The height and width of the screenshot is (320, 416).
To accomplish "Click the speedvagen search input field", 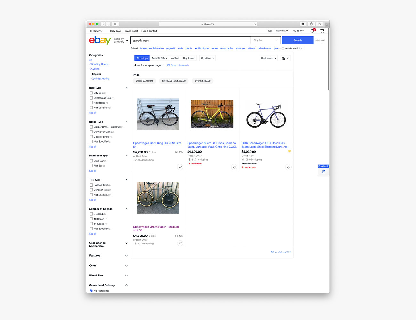I will (190, 40).
